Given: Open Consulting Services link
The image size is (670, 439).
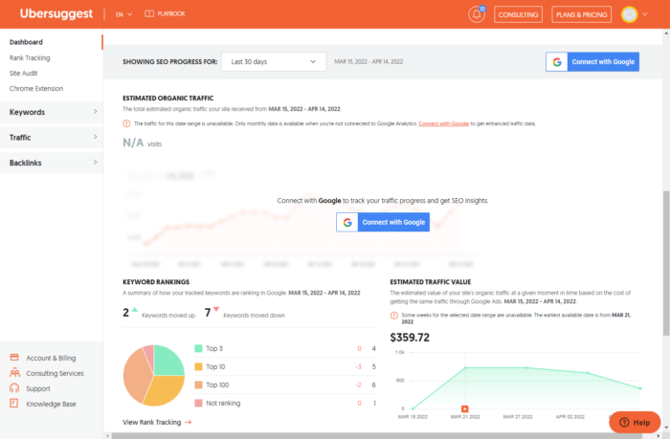Looking at the screenshot, I should tap(55, 373).
